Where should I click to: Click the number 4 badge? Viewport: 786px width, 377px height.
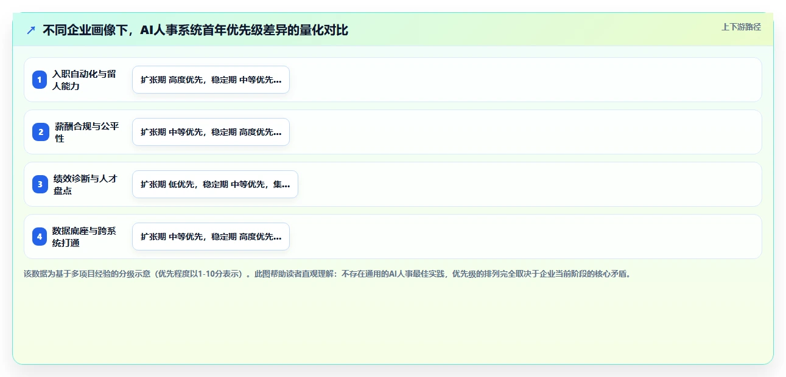[x=40, y=237]
